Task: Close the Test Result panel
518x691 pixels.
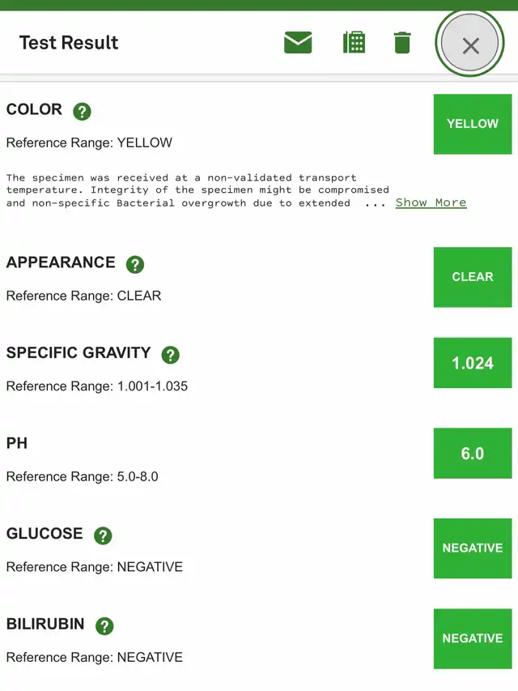Action: coord(470,44)
